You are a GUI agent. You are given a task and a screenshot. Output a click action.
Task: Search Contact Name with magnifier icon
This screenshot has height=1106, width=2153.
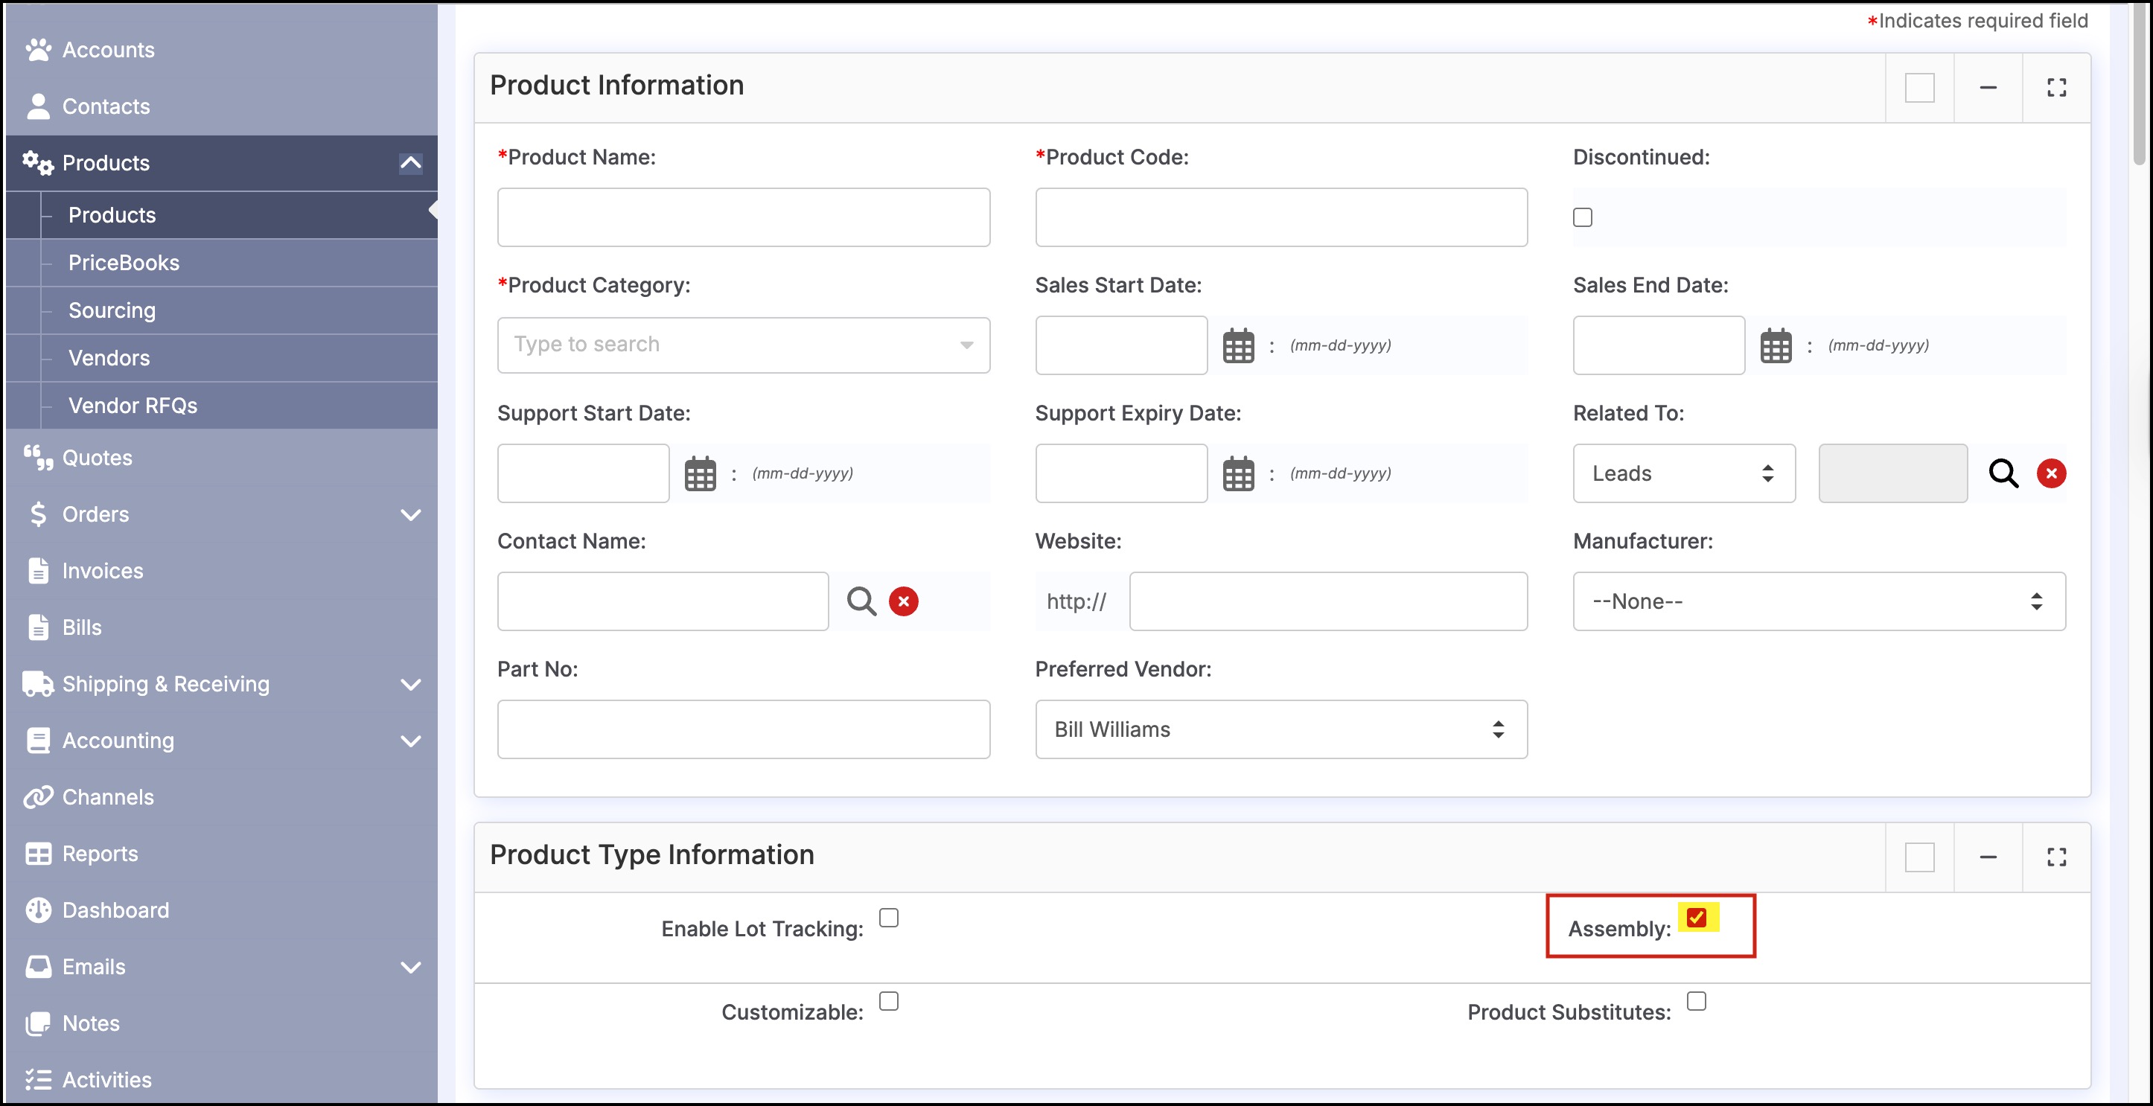[x=861, y=601]
